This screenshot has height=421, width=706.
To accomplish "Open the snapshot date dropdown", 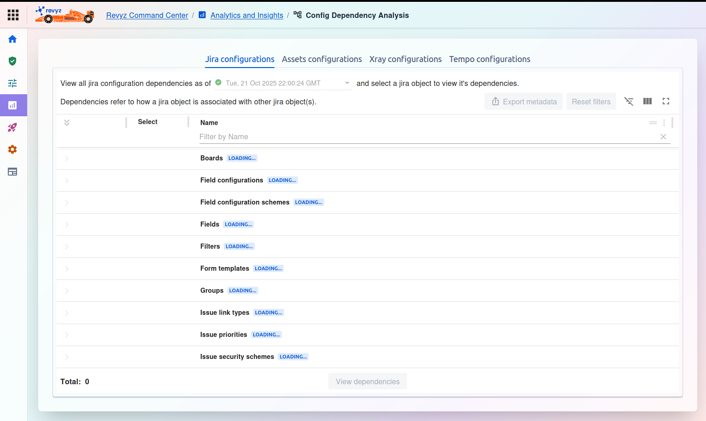I will [347, 83].
